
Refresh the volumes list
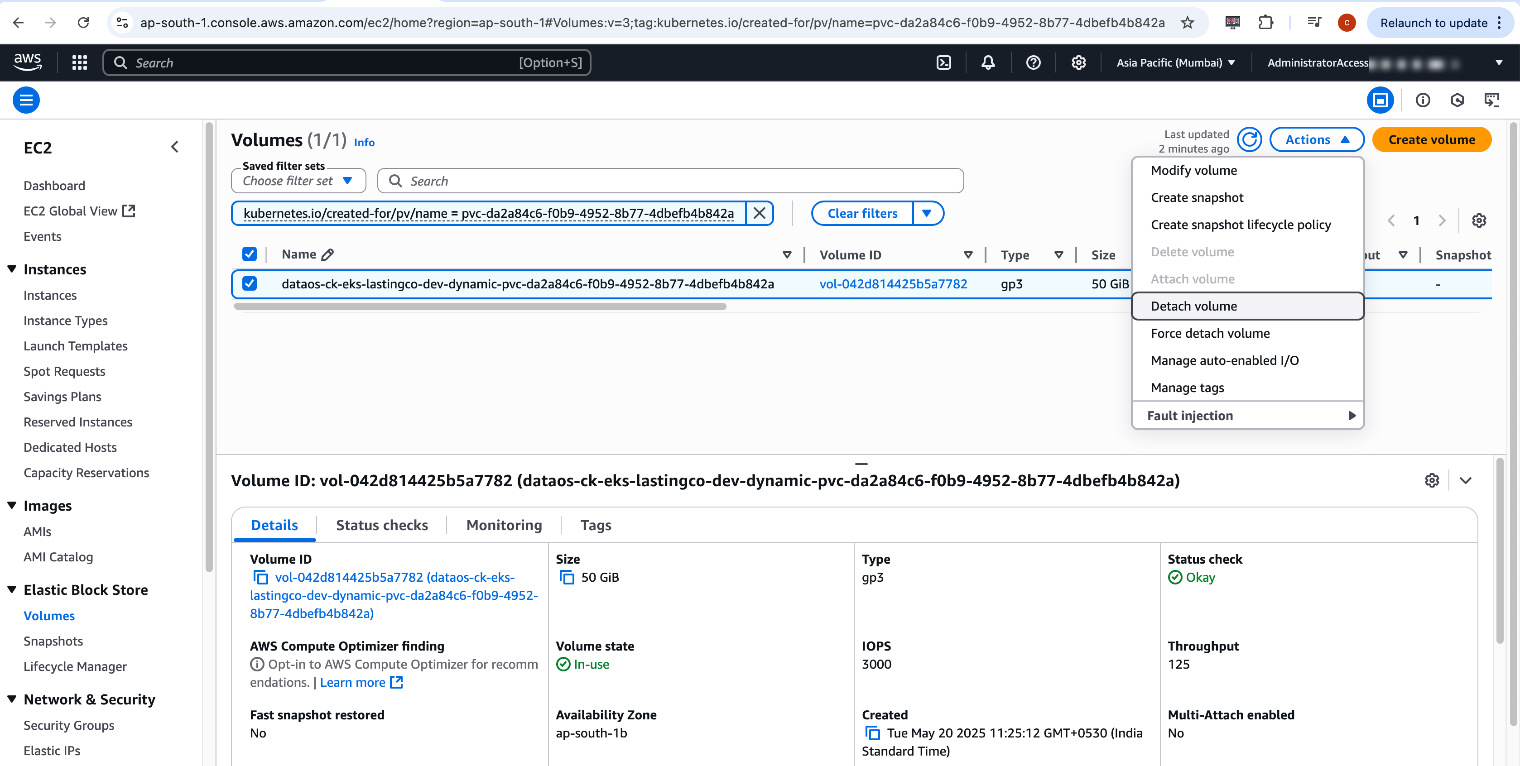click(x=1249, y=140)
